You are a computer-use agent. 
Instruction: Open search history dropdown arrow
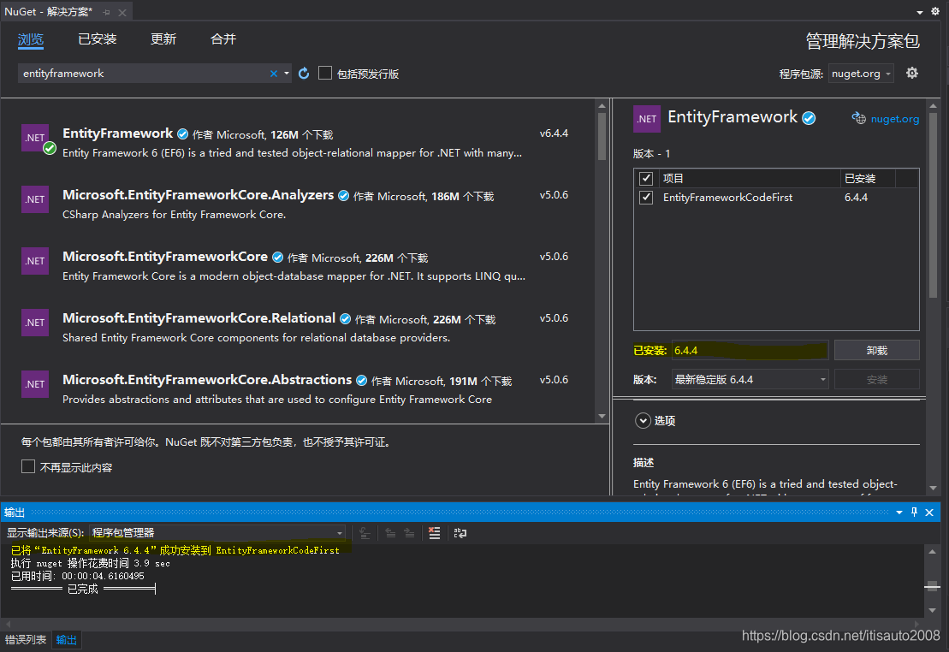(x=287, y=74)
